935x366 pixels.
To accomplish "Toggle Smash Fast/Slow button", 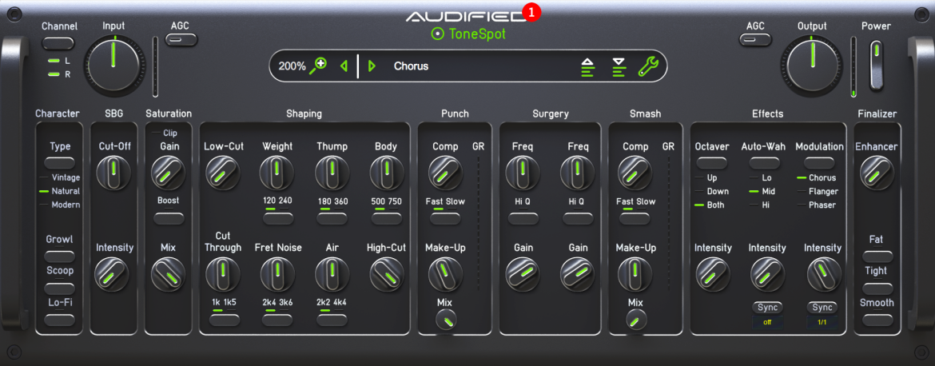I will pos(635,218).
